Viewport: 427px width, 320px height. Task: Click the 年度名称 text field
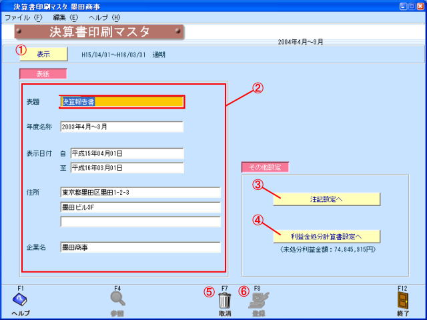point(121,127)
